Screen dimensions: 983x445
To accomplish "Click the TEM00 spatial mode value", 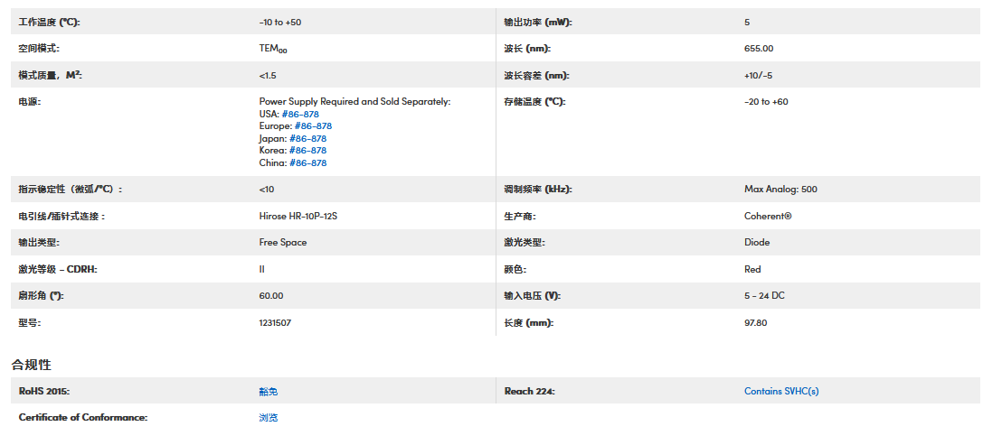I will click(273, 49).
